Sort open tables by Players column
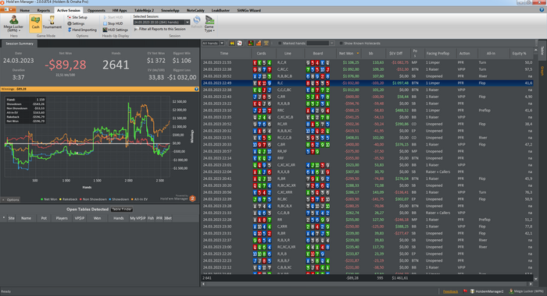 point(62,218)
